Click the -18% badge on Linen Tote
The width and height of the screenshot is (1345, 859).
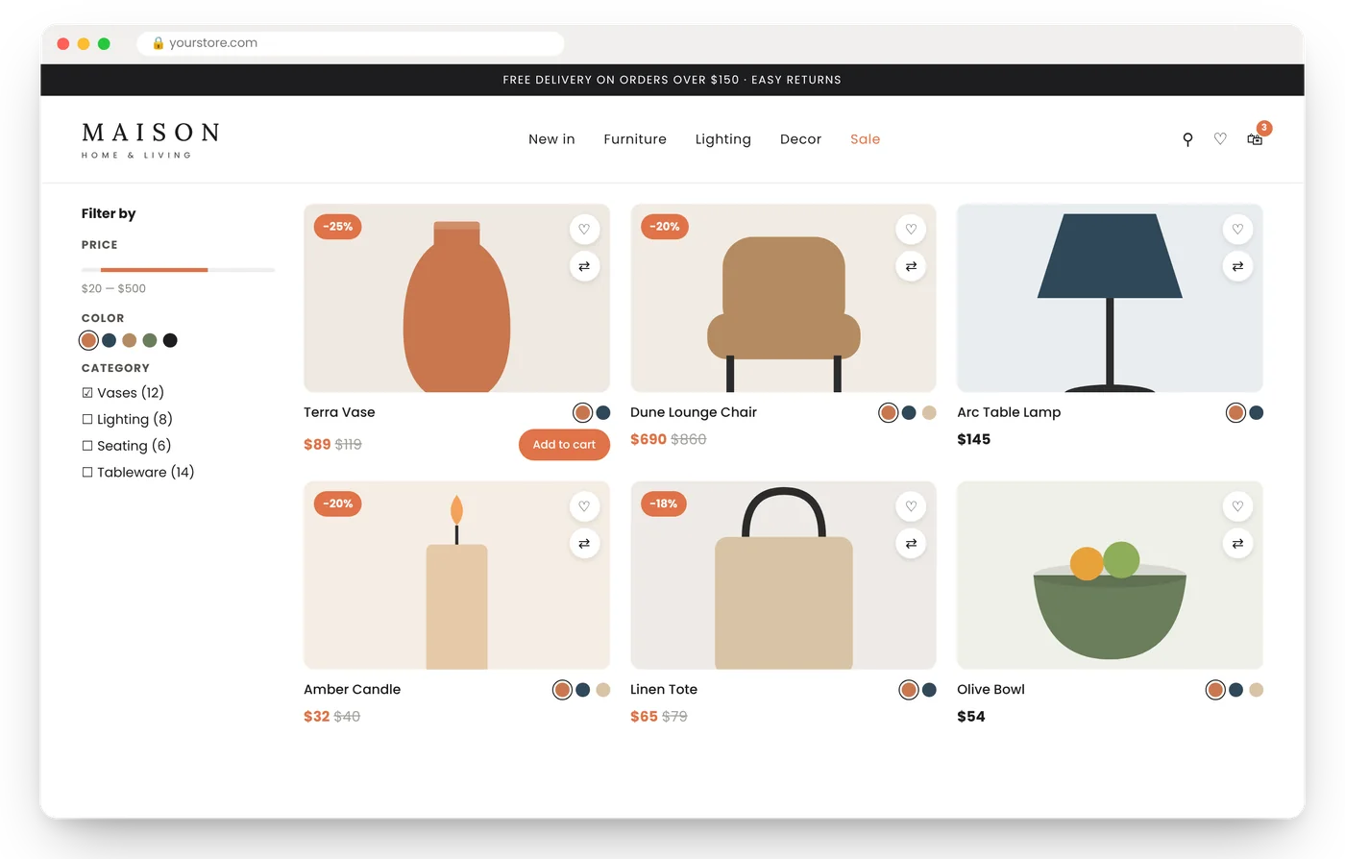click(664, 503)
